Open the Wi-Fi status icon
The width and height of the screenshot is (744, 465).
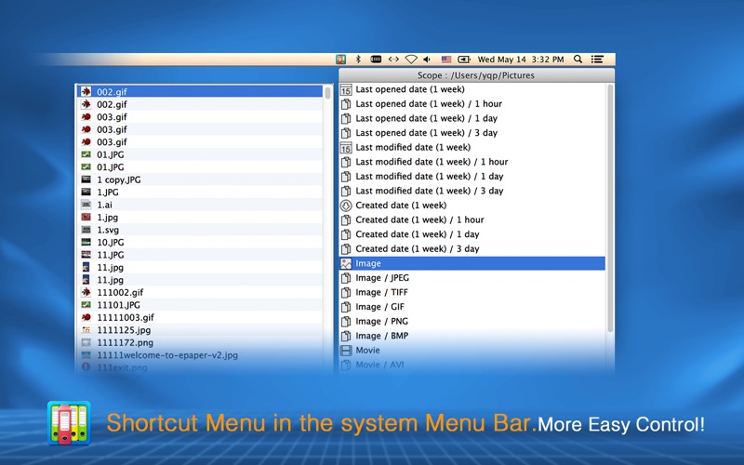click(x=411, y=59)
